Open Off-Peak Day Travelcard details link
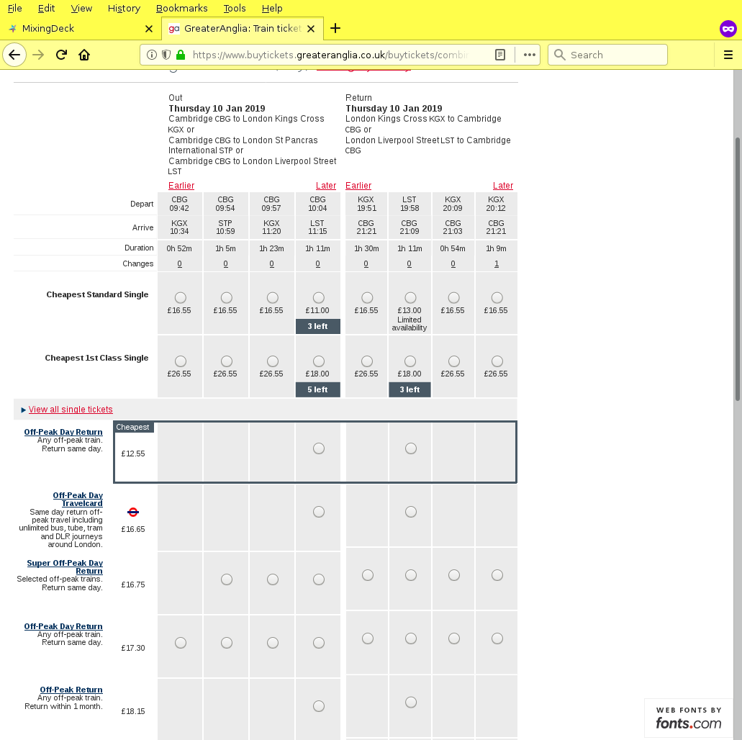 pyautogui.click(x=78, y=499)
